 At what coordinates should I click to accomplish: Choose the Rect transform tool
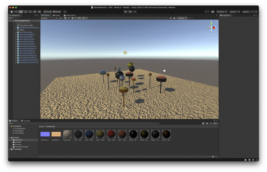(30, 12)
